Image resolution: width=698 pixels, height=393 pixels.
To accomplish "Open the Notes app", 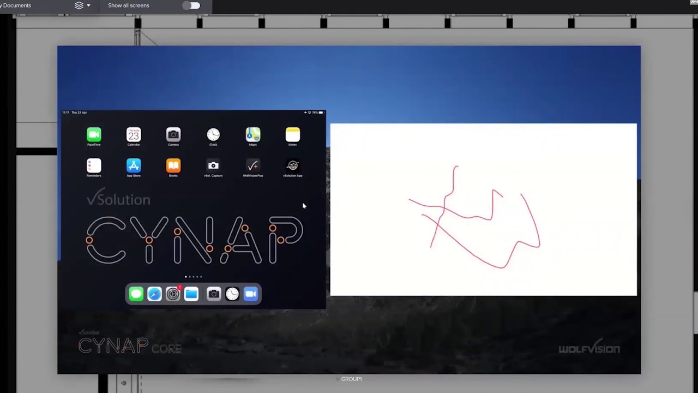I will point(293,134).
